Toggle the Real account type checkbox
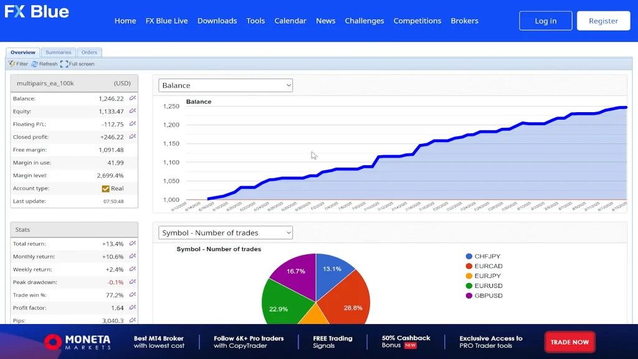The image size is (638, 359). click(x=106, y=188)
